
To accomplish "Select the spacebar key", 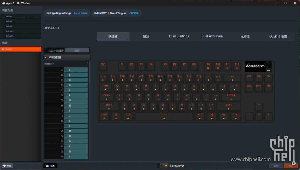I will click(x=164, y=117).
